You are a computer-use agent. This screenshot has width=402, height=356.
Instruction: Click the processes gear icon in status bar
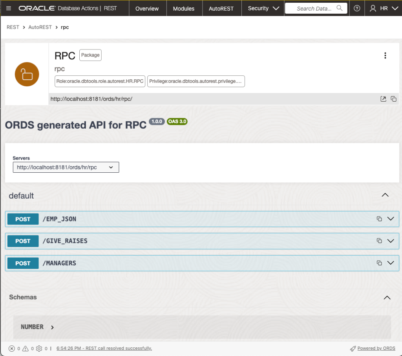[x=39, y=348]
